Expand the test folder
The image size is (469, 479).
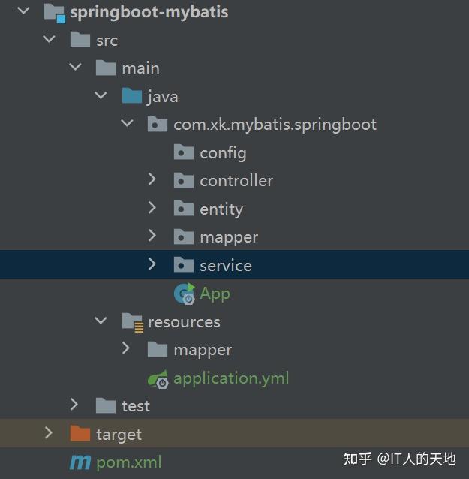tap(74, 405)
